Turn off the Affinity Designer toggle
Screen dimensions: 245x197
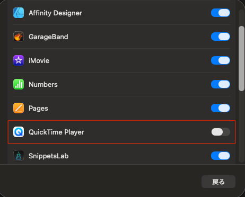pos(221,13)
